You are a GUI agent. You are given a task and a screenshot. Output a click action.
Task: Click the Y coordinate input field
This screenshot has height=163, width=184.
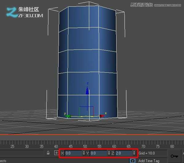pyautogui.click(x=98, y=153)
